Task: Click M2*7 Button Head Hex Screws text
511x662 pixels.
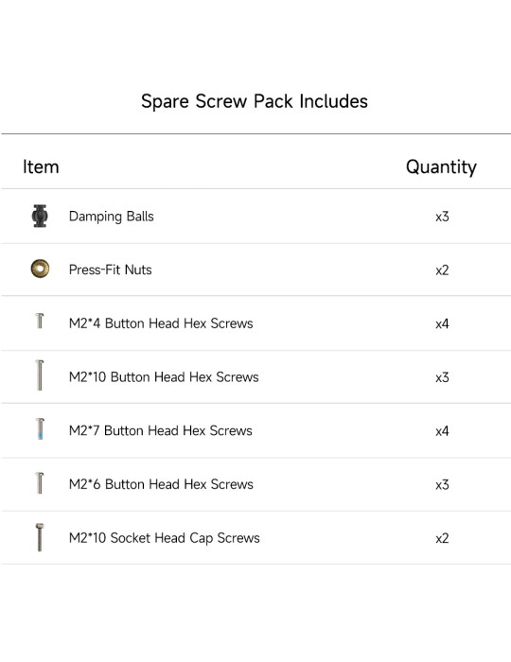Action: tap(161, 430)
